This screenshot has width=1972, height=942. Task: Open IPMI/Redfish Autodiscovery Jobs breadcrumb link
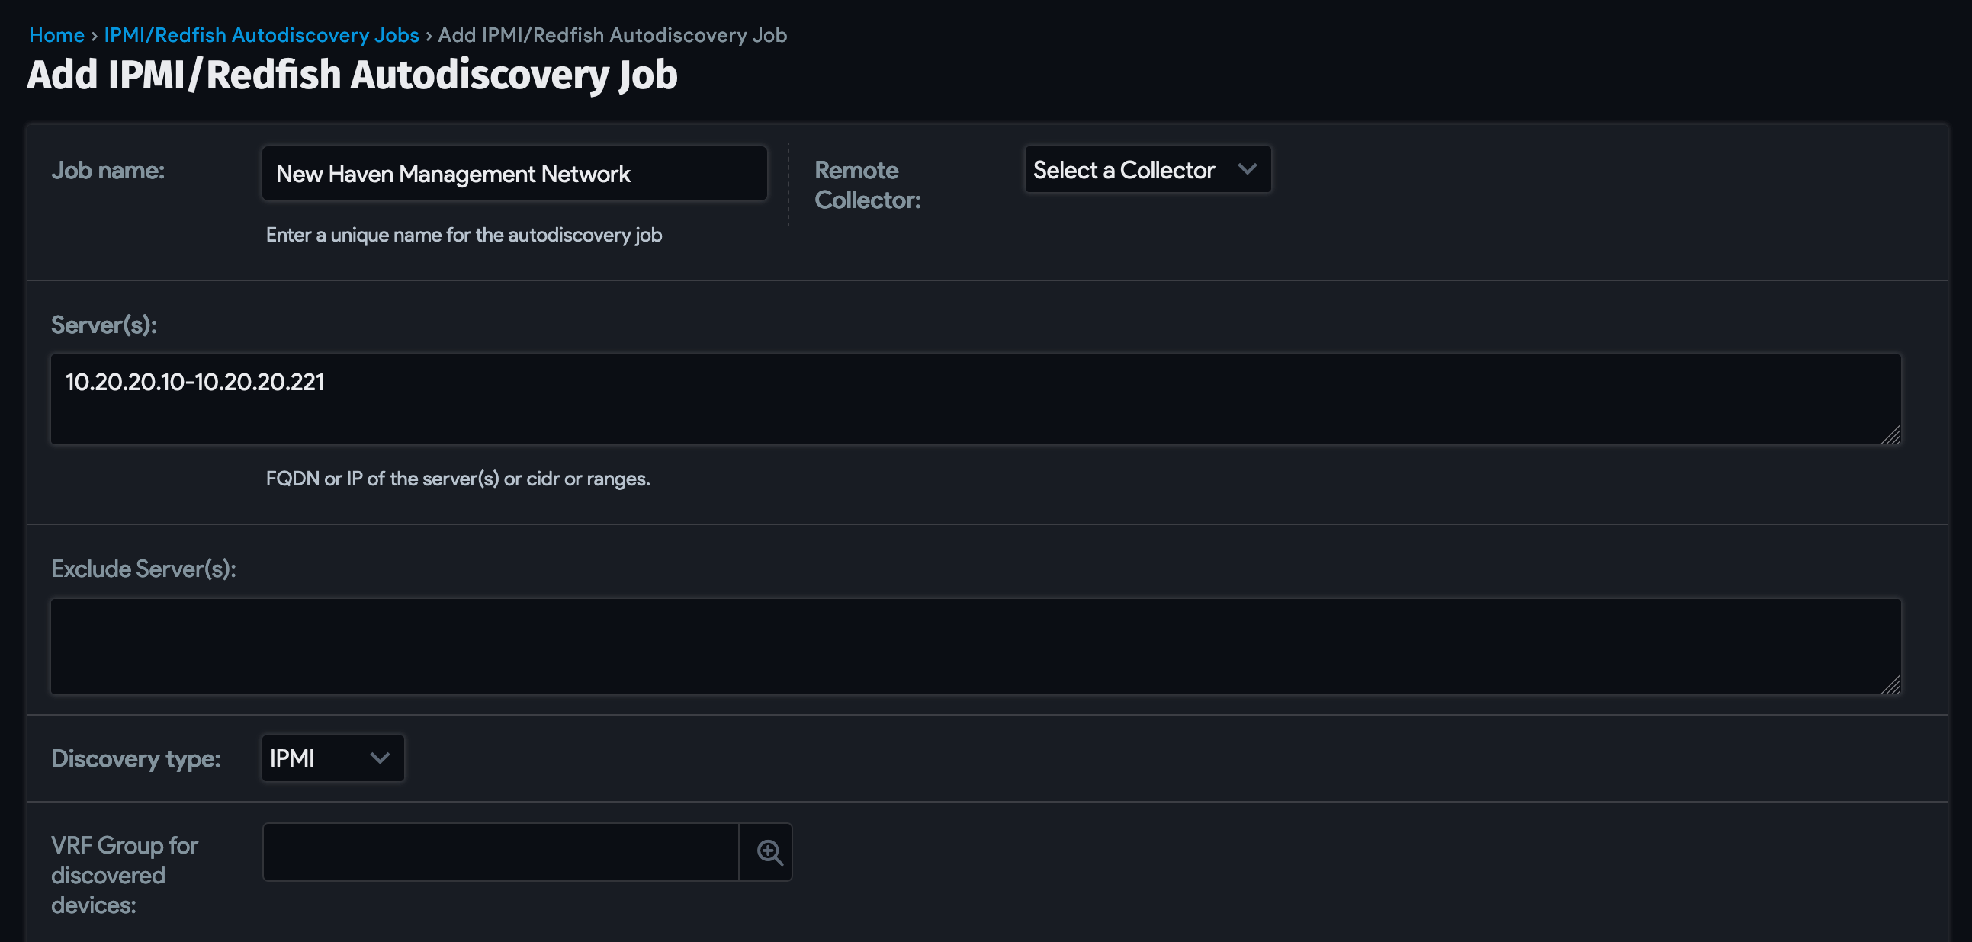coord(261,34)
